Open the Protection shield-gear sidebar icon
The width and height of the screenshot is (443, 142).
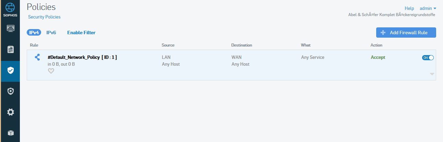click(x=10, y=91)
